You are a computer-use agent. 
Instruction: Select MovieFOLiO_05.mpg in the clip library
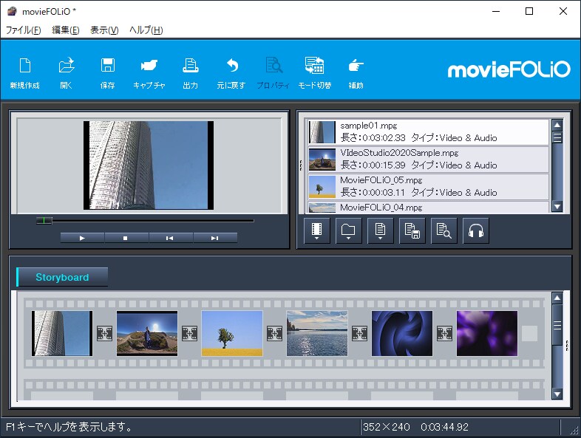(428, 187)
